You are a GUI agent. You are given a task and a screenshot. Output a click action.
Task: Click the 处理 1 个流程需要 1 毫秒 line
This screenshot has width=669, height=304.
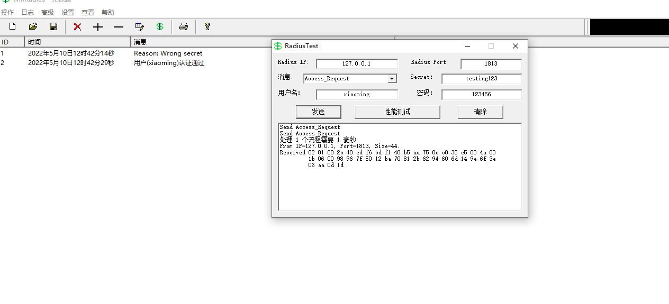(318, 140)
